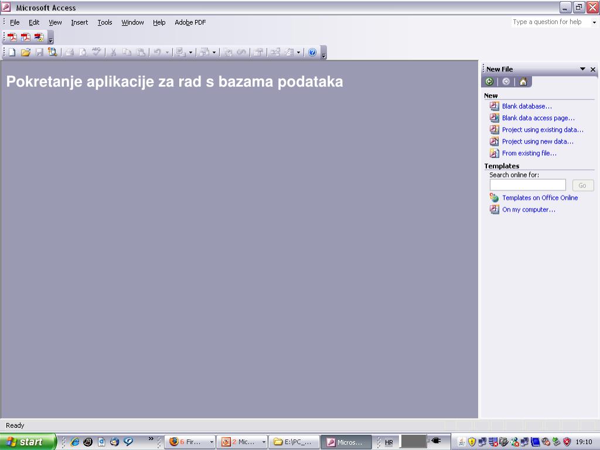The height and width of the screenshot is (450, 600).
Task: Click the Relationships toolbar icon
Action: (x=275, y=52)
